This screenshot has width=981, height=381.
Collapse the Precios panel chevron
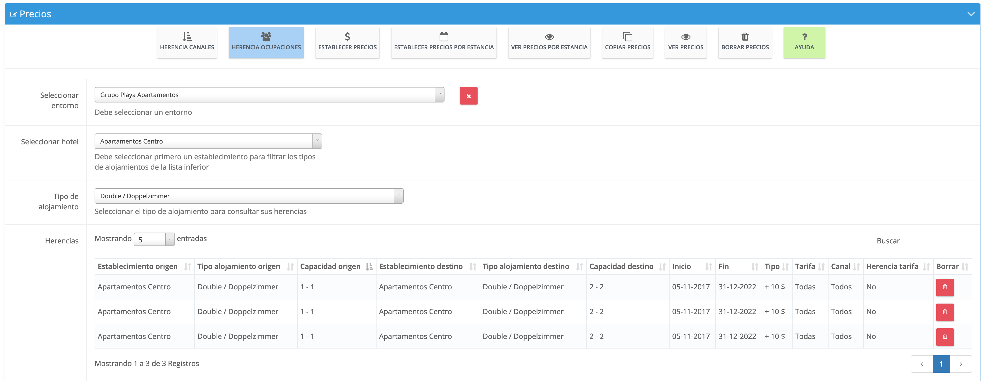click(971, 14)
